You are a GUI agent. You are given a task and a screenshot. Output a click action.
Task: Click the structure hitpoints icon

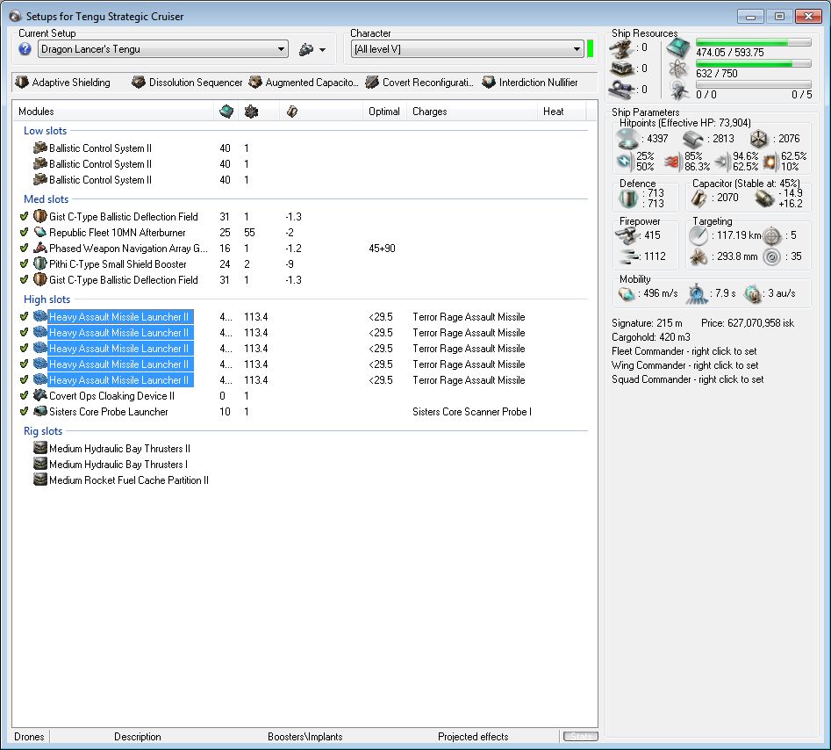pyautogui.click(x=758, y=139)
